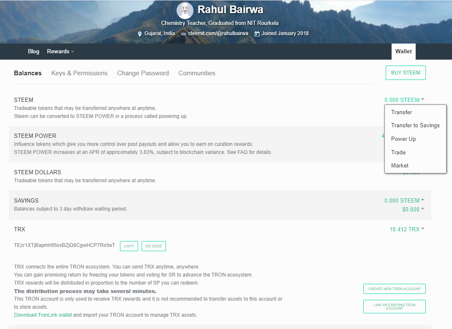
Task: Choose Transfer from the STEEM menu
Action: click(401, 112)
